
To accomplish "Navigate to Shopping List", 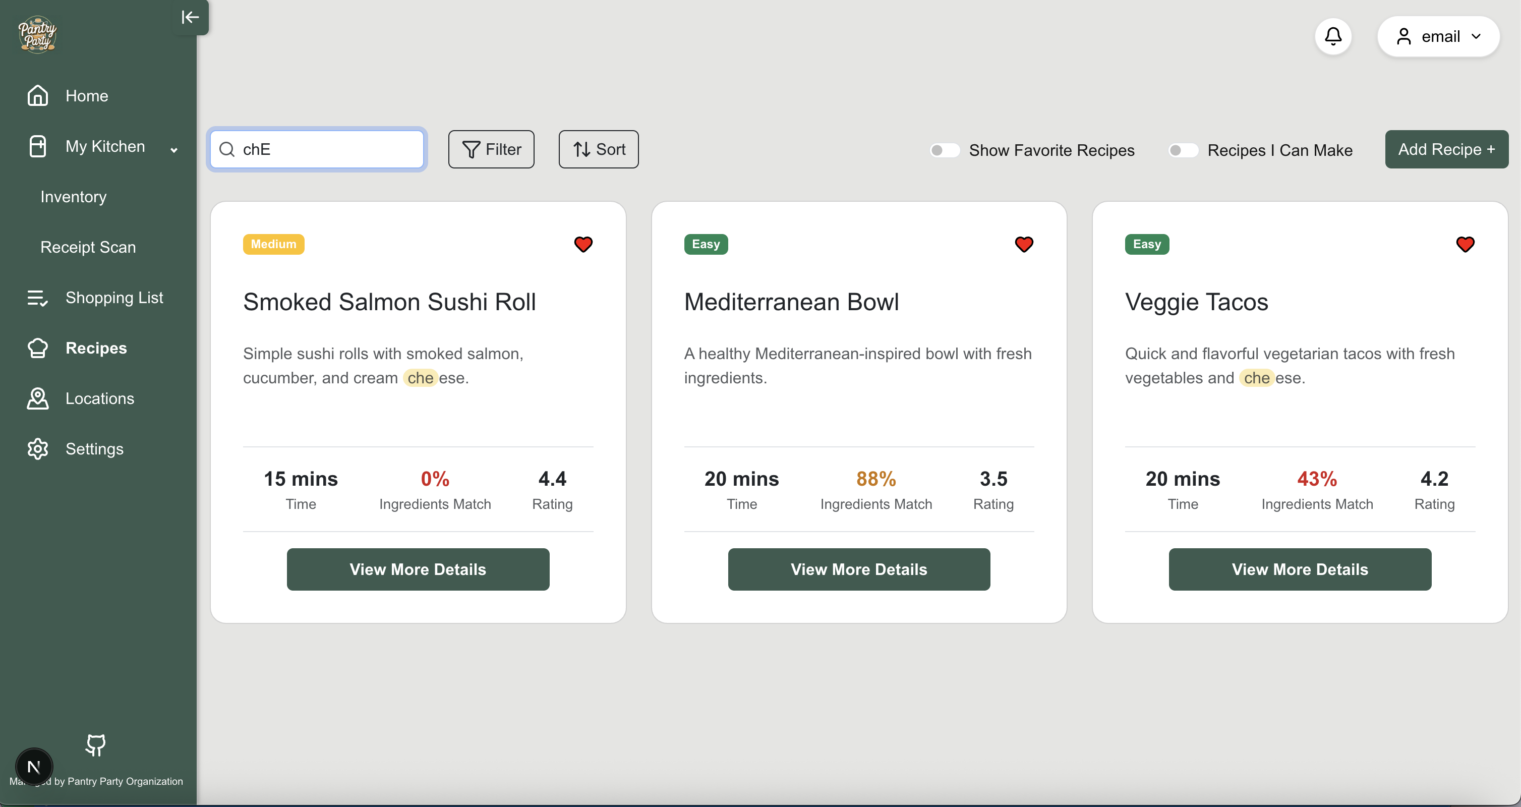I will 114,298.
